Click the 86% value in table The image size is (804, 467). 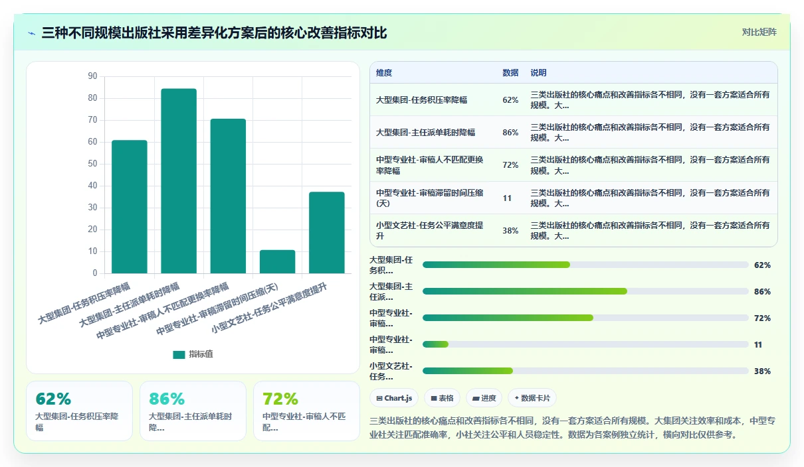510,133
